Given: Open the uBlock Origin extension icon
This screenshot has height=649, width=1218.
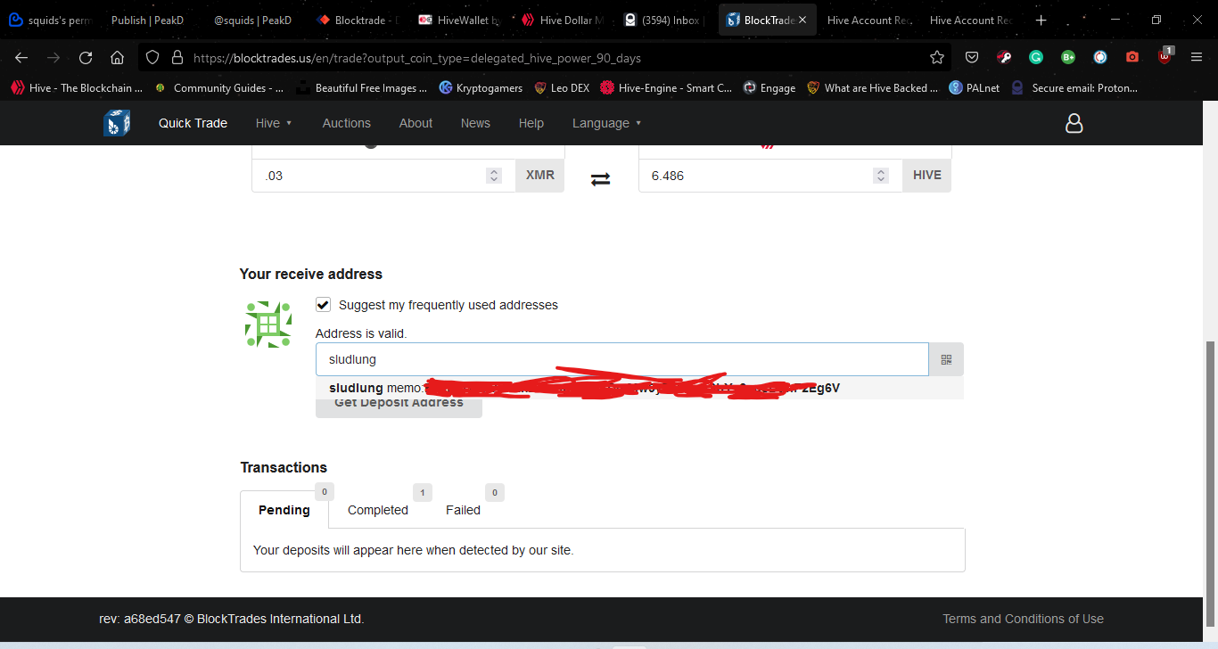Looking at the screenshot, I should point(1165,57).
